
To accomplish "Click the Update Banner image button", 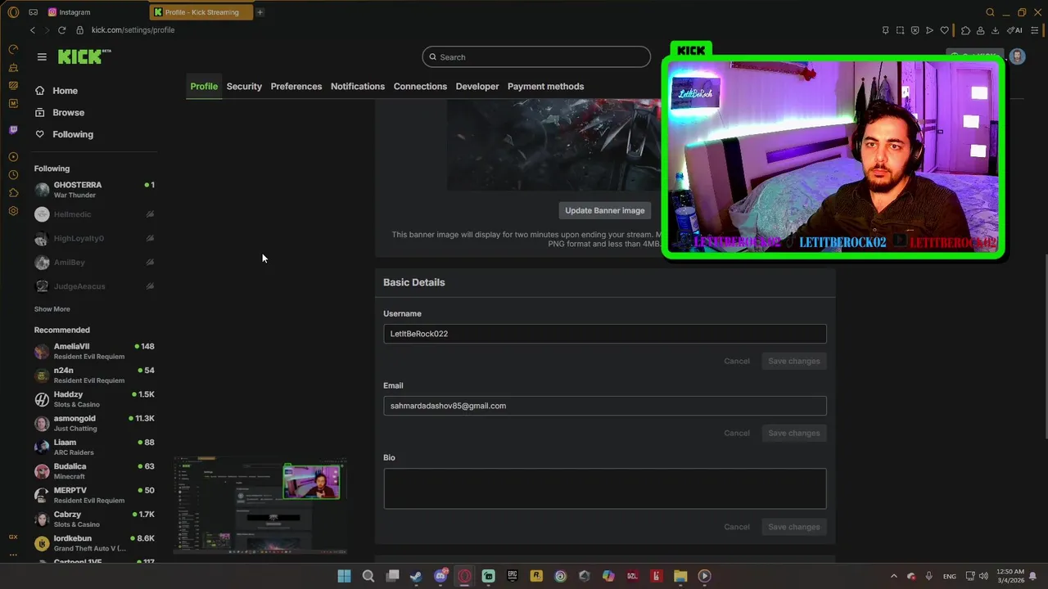I will tap(604, 210).
